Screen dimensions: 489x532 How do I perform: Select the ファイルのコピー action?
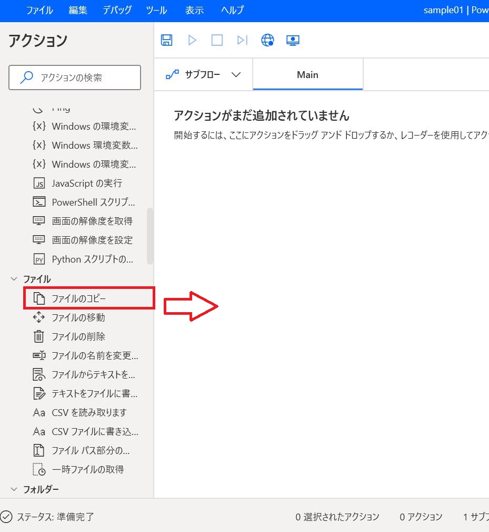[79, 298]
